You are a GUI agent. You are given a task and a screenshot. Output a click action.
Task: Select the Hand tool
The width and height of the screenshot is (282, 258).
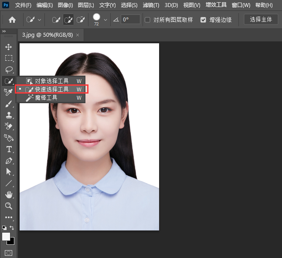point(8,194)
